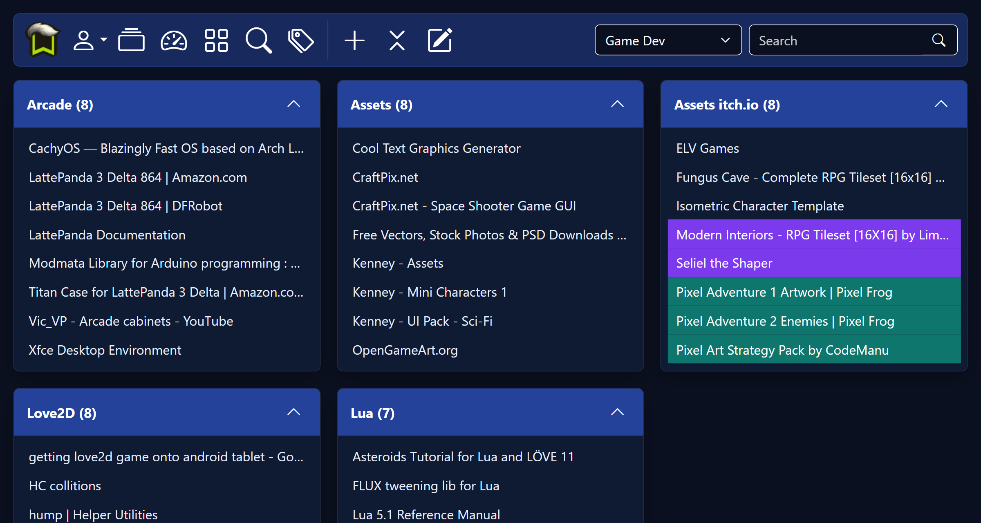Collapse the Arcade (8) section
Image resolution: width=981 pixels, height=523 pixels.
coord(293,104)
